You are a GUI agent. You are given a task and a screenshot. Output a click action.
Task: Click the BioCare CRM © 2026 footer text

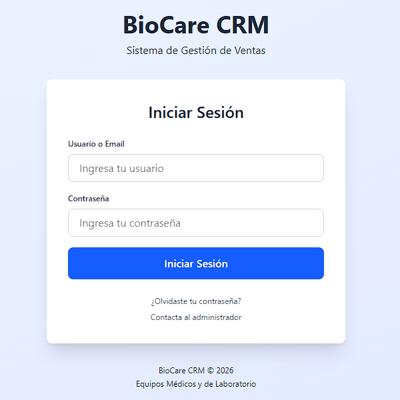click(x=196, y=371)
